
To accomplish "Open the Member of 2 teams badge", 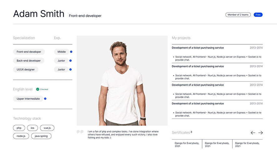I will pos(238,15).
